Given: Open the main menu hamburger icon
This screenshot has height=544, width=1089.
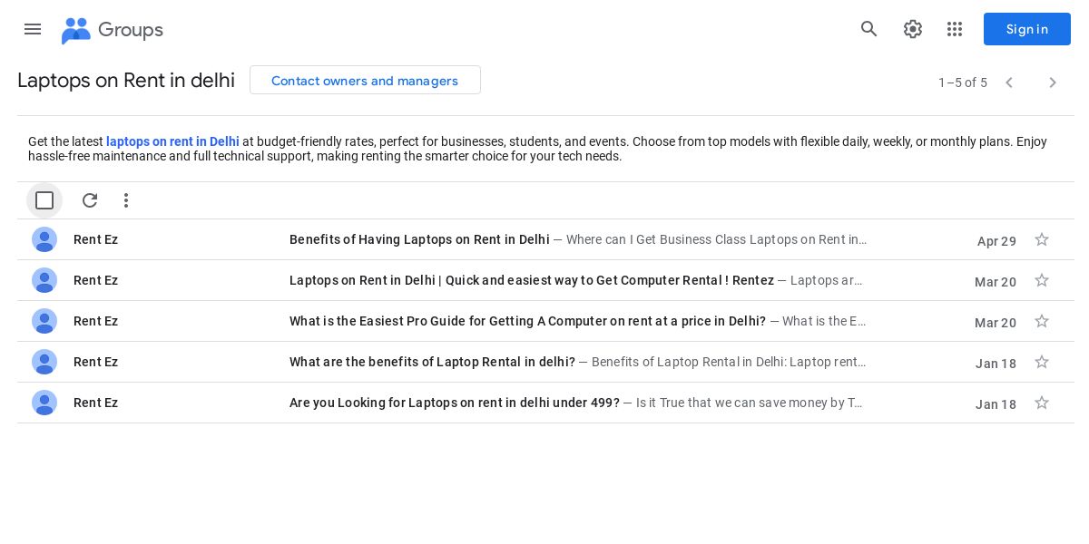Looking at the screenshot, I should [x=33, y=29].
